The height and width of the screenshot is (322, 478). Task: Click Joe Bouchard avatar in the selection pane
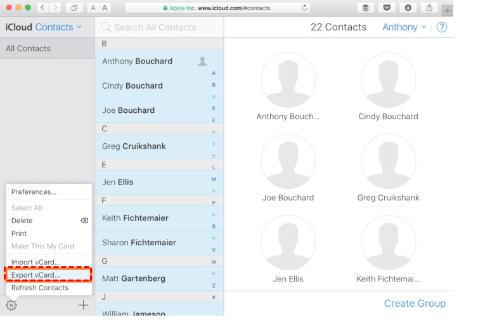(x=288, y=161)
